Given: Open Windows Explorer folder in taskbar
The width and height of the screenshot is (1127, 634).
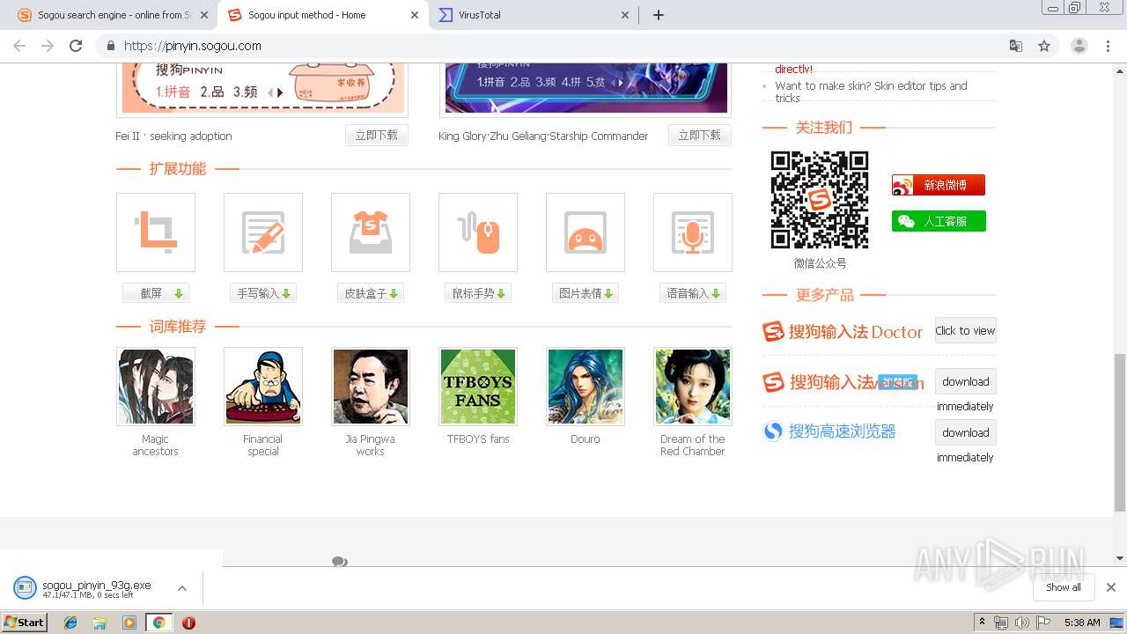Looking at the screenshot, I should (x=99, y=623).
